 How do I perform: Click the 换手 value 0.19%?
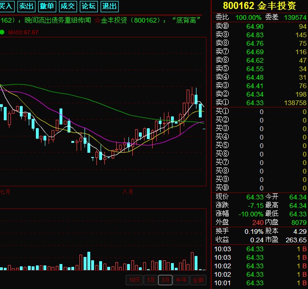click(254, 231)
